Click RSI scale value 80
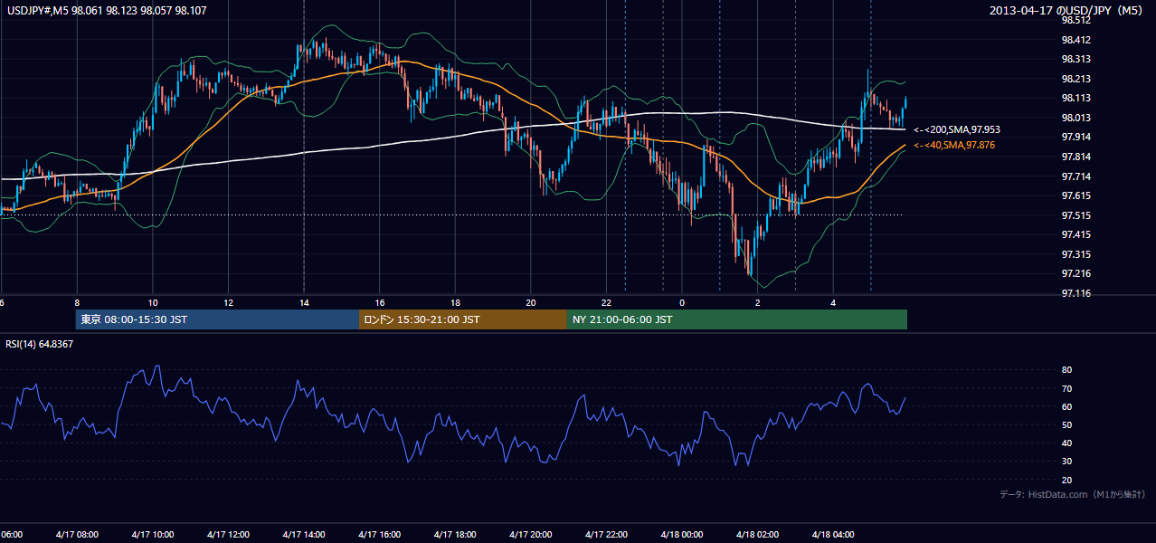The height and width of the screenshot is (543, 1156). (1066, 370)
